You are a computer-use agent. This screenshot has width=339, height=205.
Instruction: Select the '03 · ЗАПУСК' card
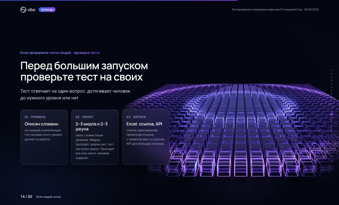[146, 137]
